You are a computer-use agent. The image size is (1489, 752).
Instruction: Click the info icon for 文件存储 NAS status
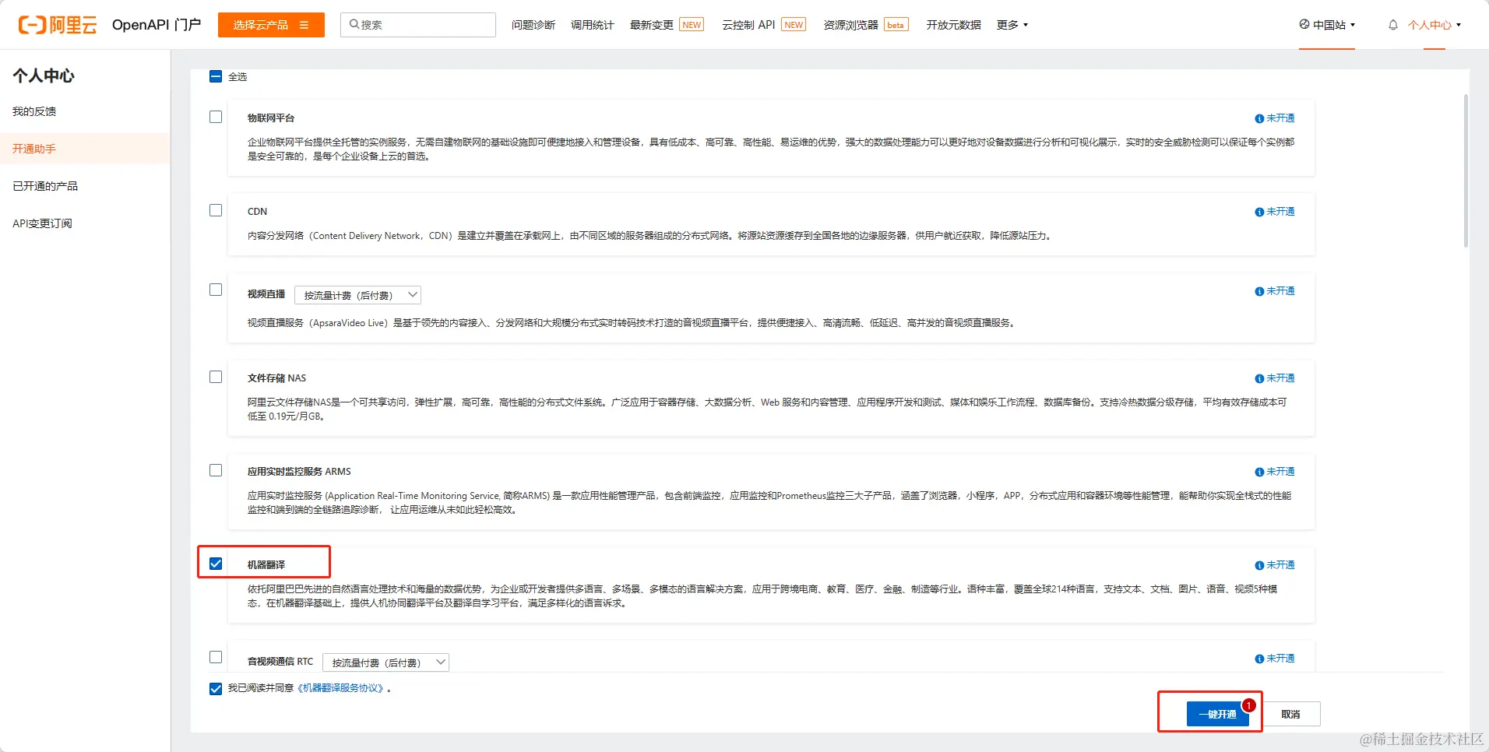[x=1259, y=378]
